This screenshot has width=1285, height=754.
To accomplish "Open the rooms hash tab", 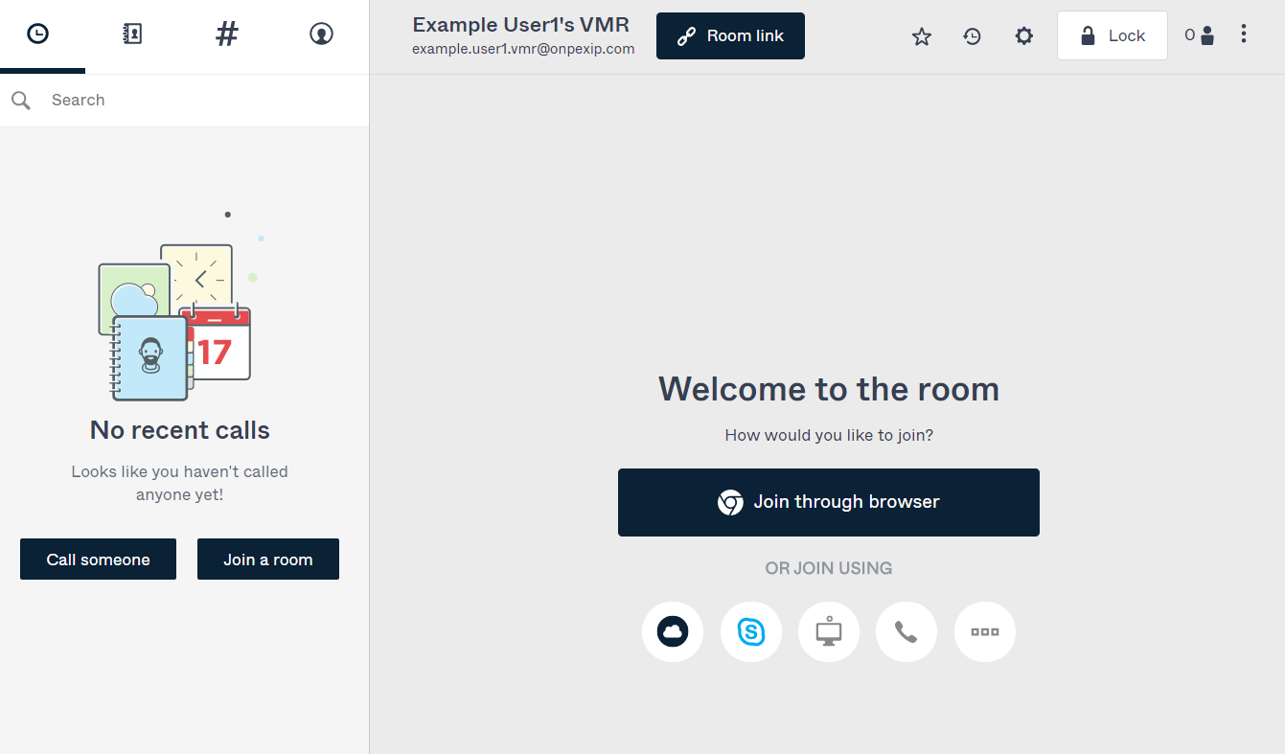I will [226, 34].
